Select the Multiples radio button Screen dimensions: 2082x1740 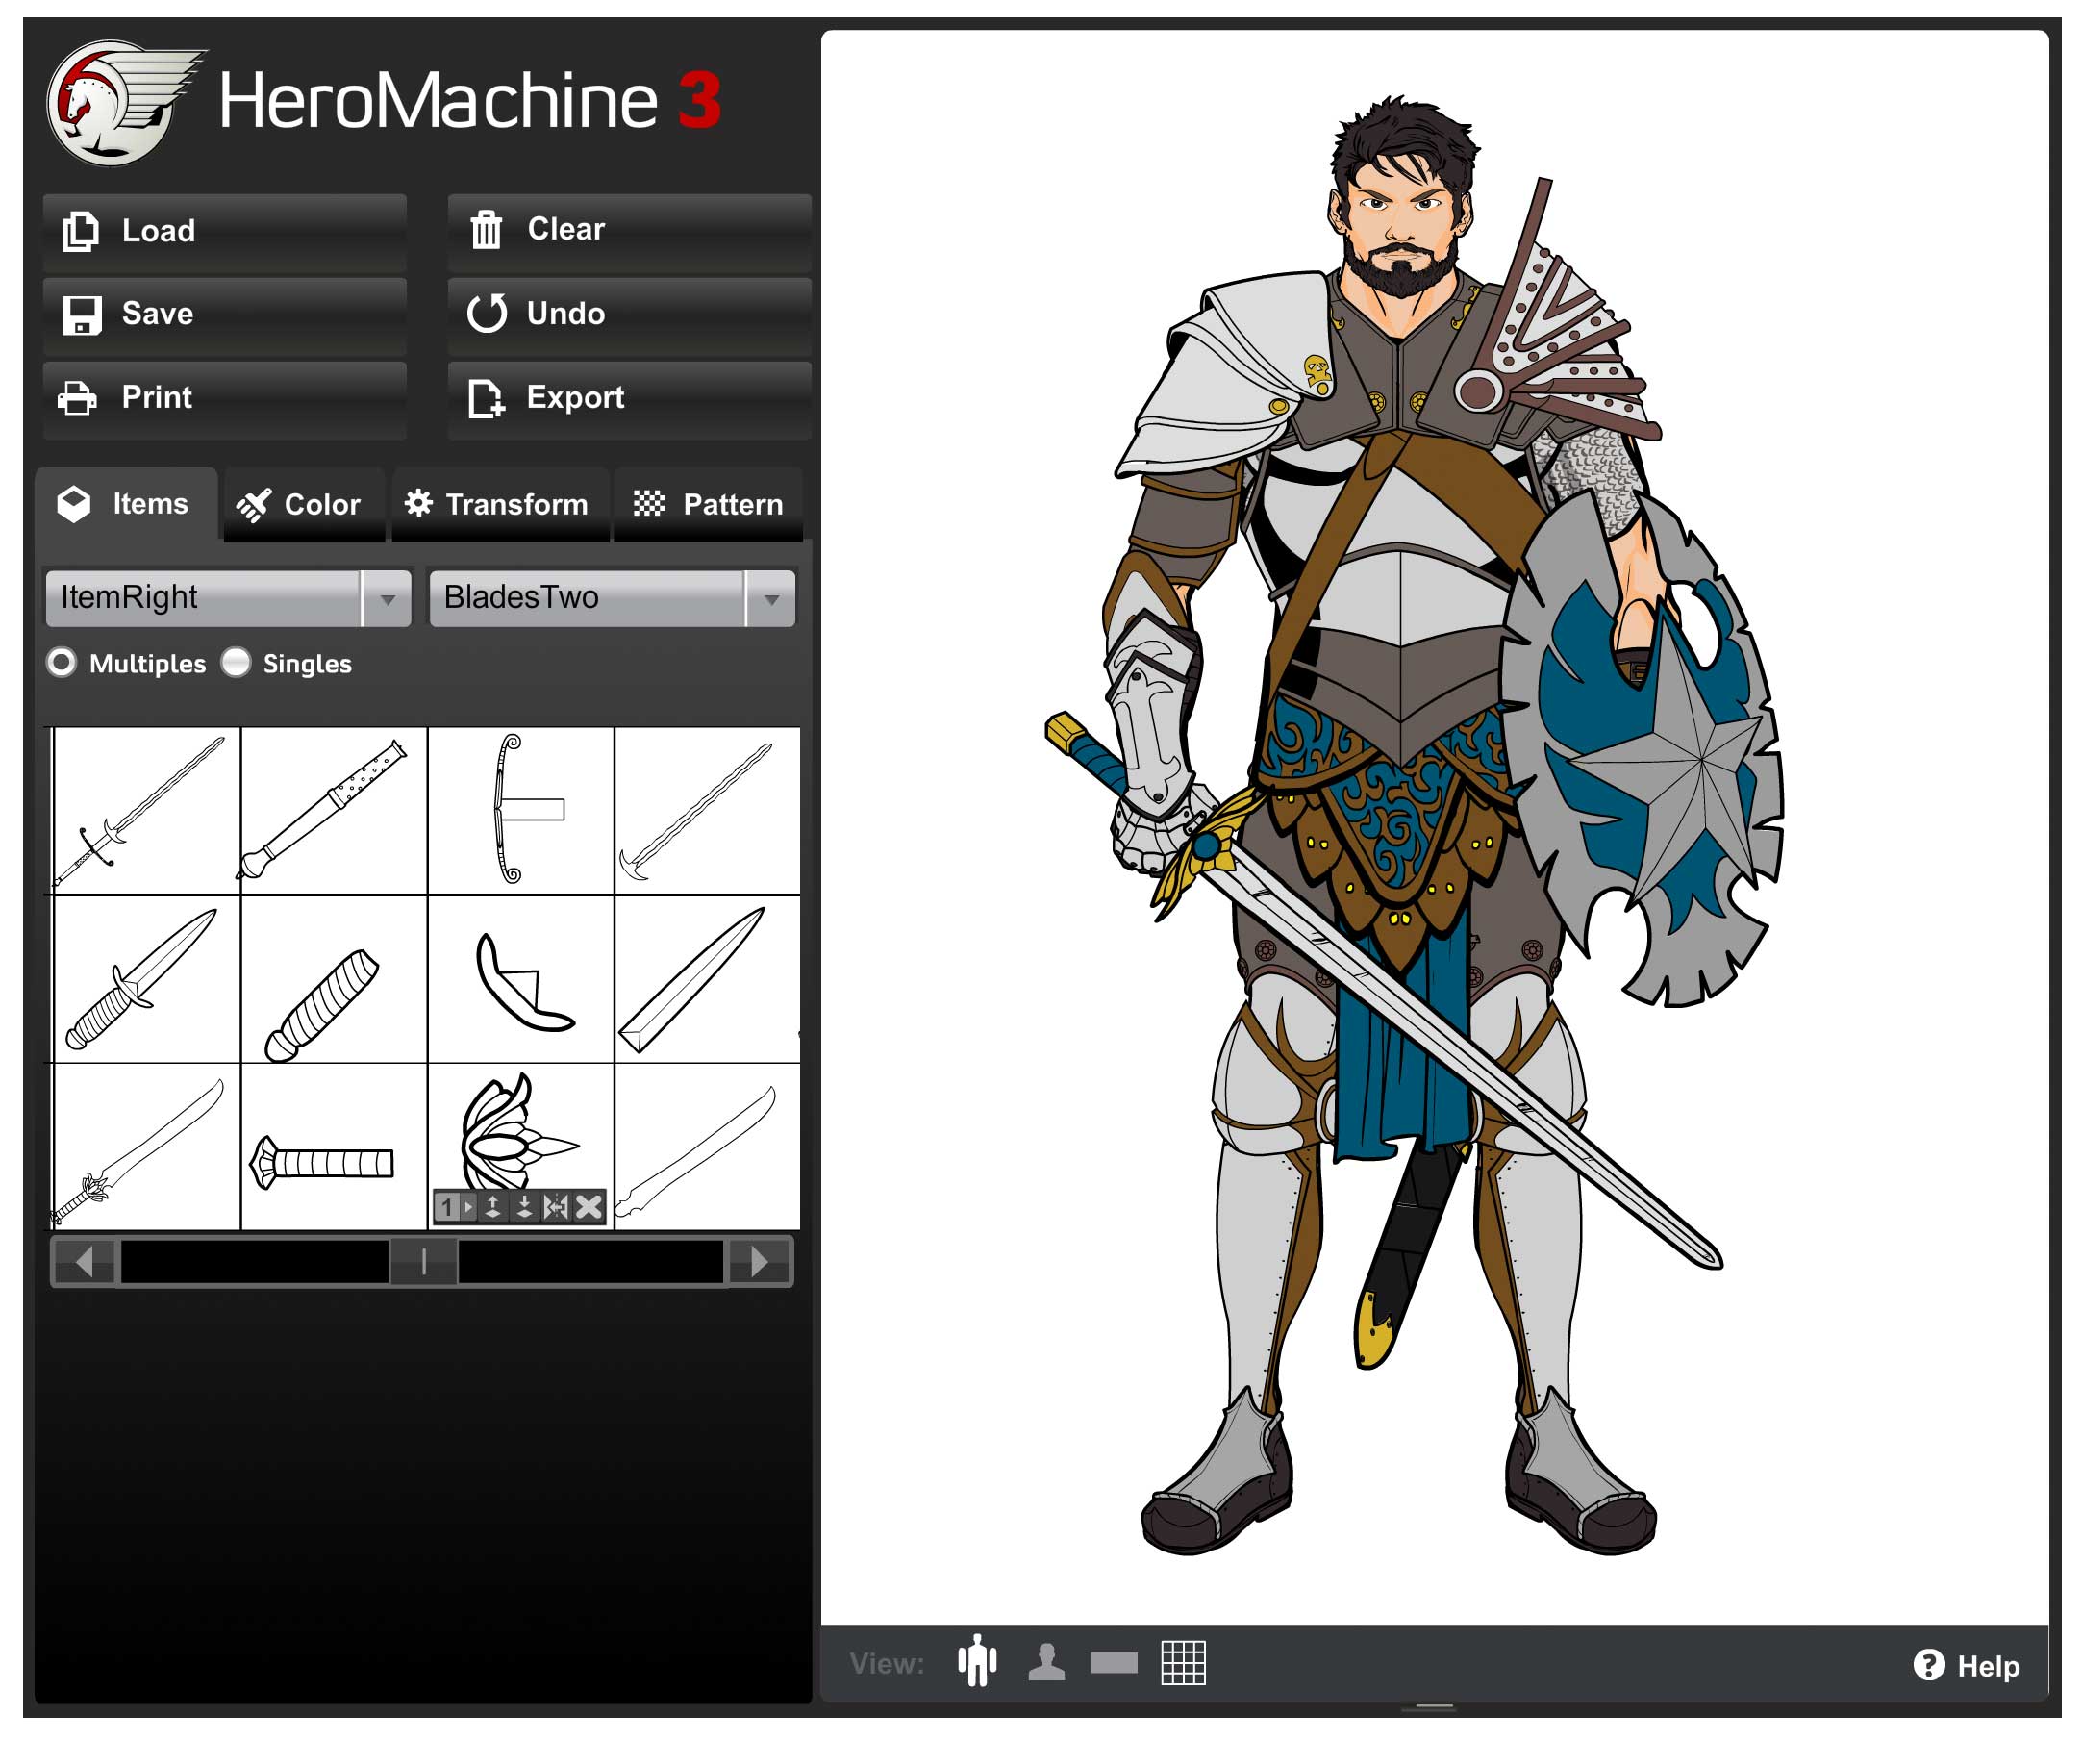click(x=62, y=663)
